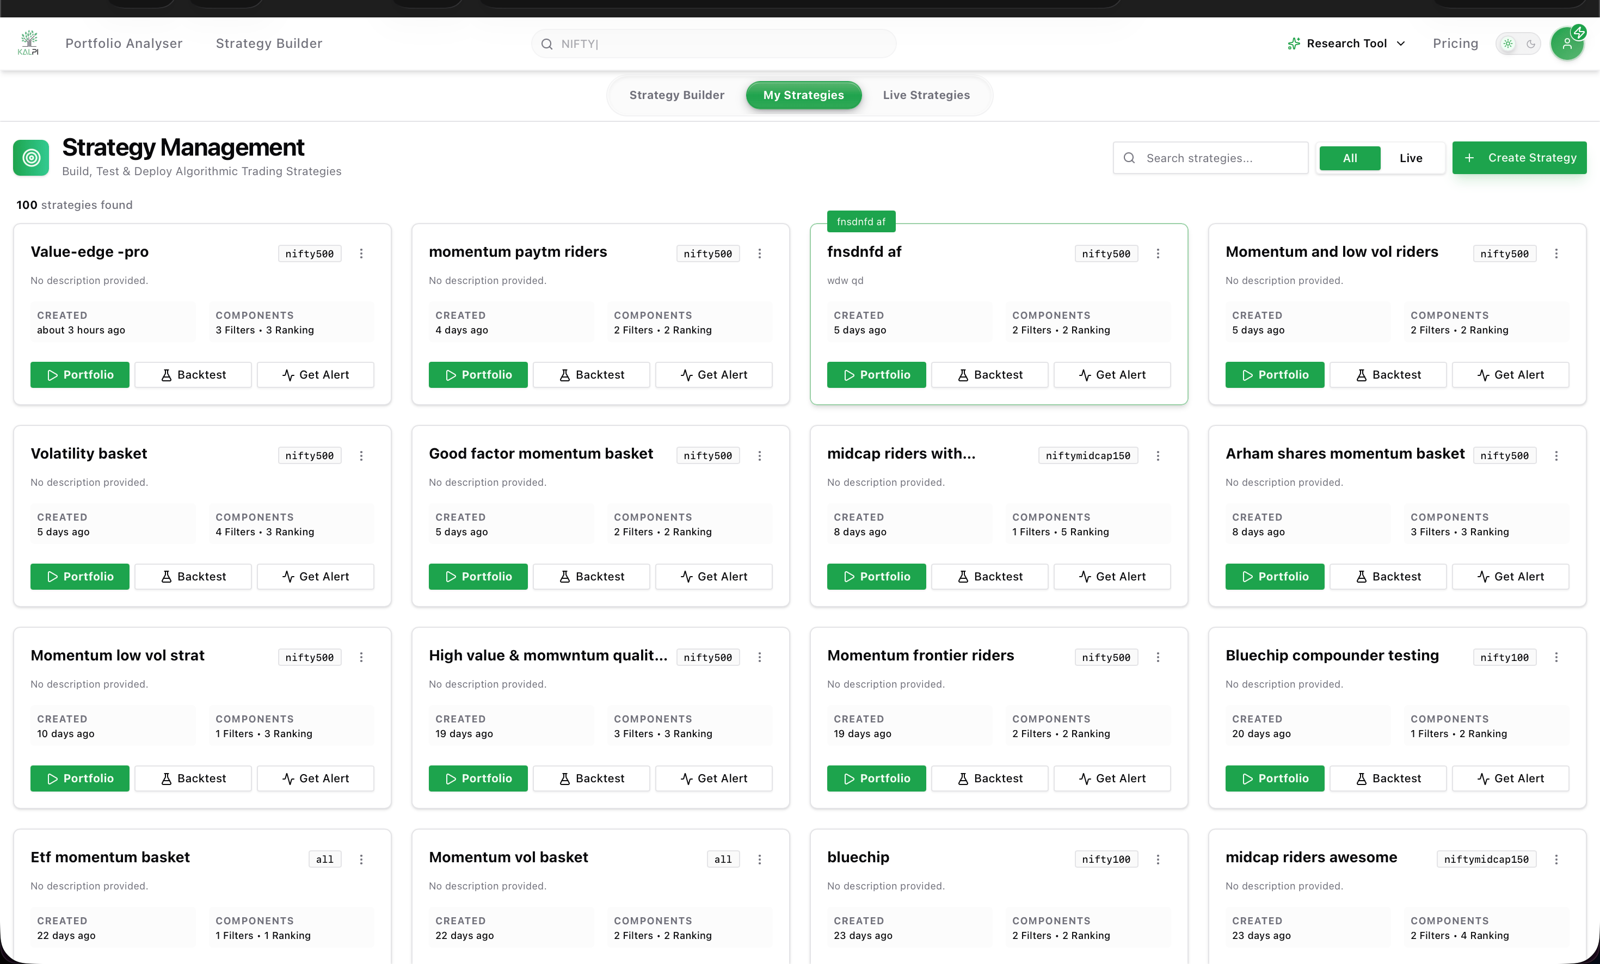This screenshot has width=1600, height=964.
Task: Open options menu for Momentum and low vol riders
Action: tap(1556, 253)
